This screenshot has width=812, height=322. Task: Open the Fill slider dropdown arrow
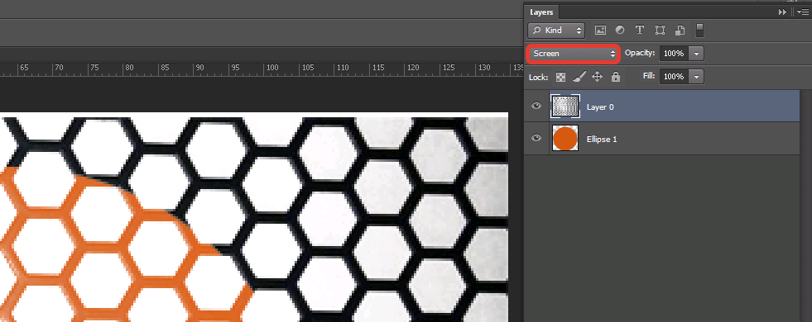(697, 77)
